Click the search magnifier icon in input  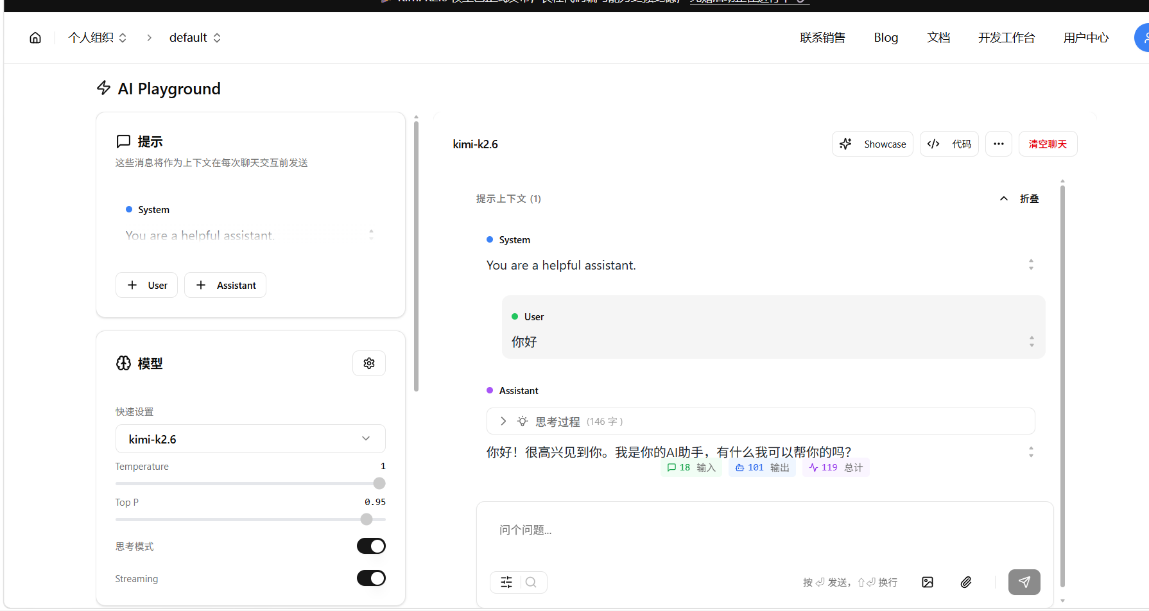click(531, 582)
